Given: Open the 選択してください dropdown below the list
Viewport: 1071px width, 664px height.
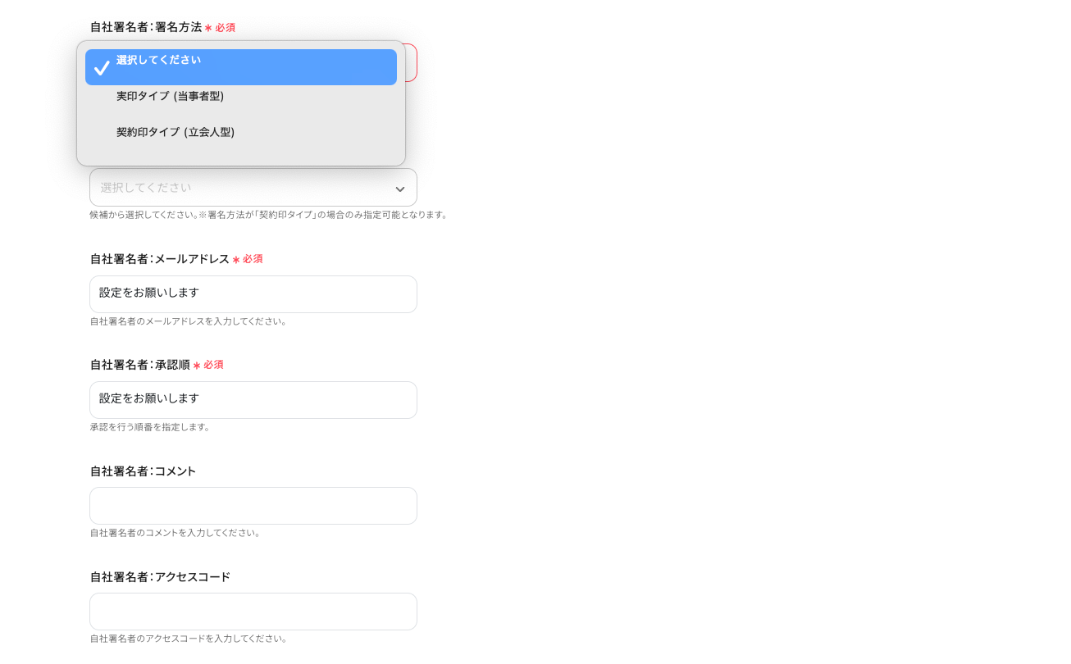Looking at the screenshot, I should (x=253, y=188).
